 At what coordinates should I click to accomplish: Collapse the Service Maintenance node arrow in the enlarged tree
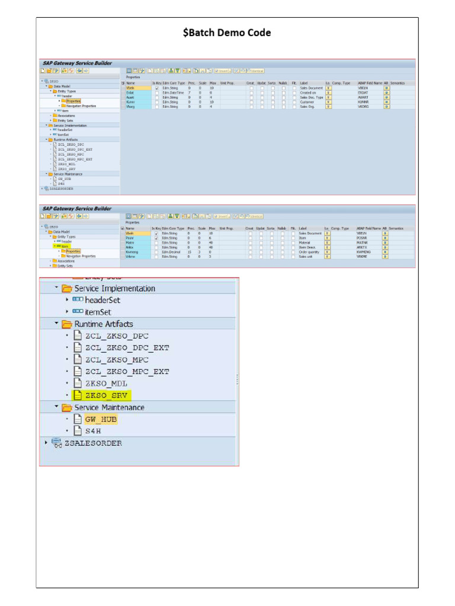(x=56, y=407)
